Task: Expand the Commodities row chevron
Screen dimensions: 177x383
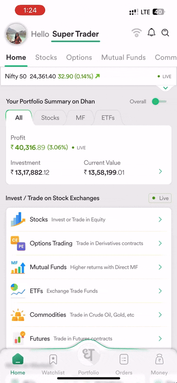Action: pyautogui.click(x=160, y=315)
